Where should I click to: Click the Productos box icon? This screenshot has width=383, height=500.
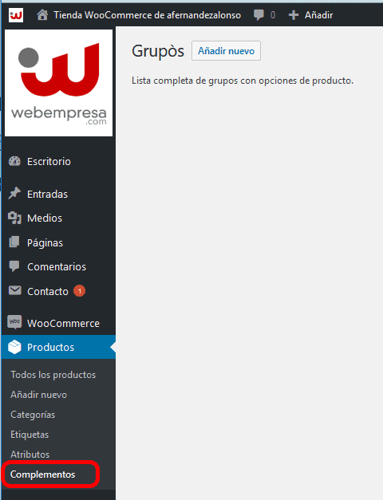coord(14,347)
